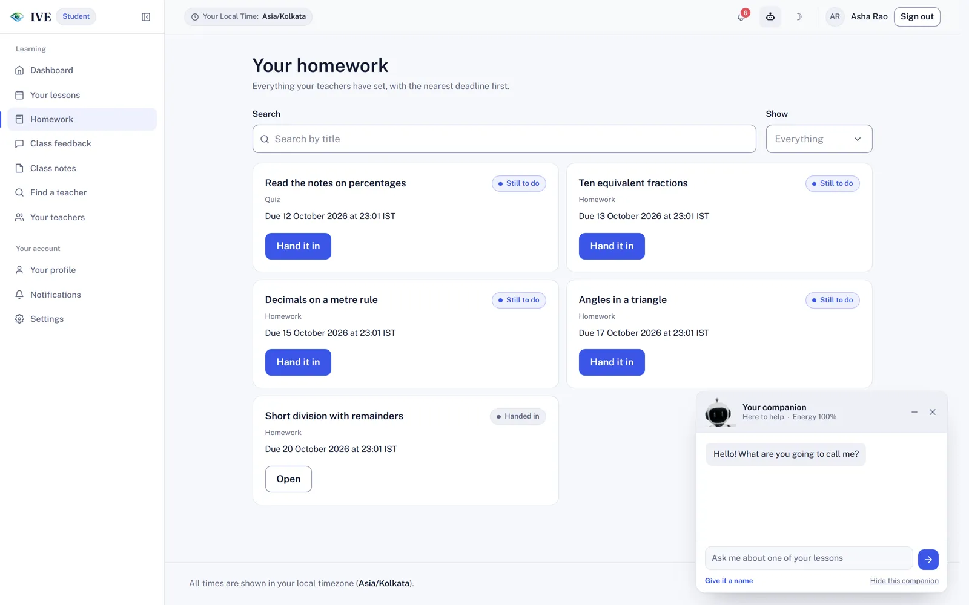Toggle dark mode moon icon
The height and width of the screenshot is (605, 969).
tap(799, 17)
